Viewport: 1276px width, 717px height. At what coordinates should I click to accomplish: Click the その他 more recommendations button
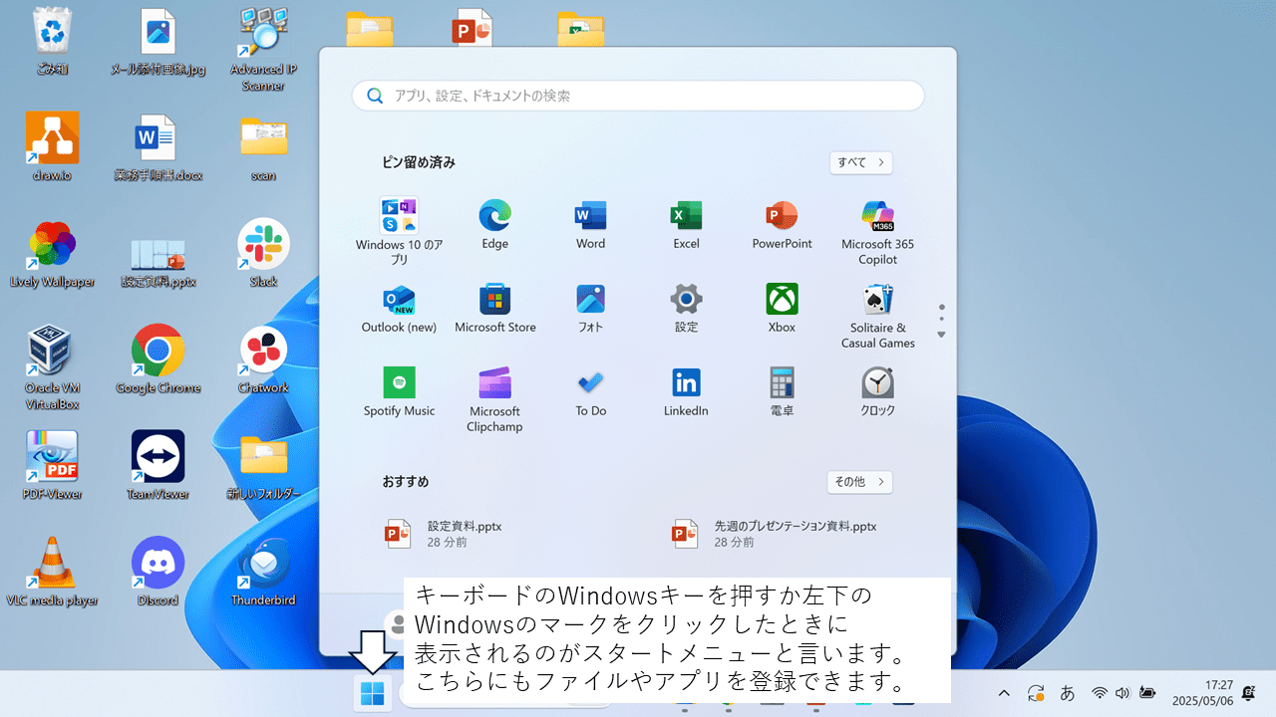pyautogui.click(x=859, y=482)
